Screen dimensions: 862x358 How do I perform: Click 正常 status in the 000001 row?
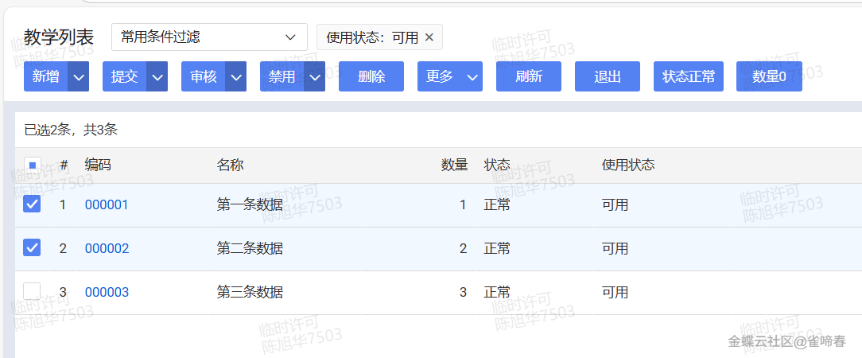point(497,205)
